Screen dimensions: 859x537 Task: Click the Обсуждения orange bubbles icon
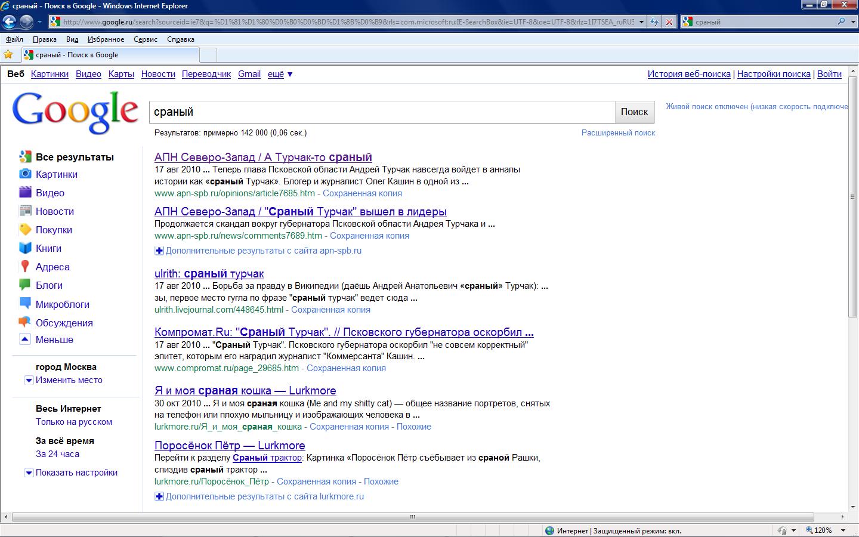pos(25,322)
